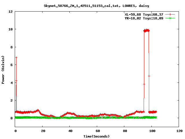
Task: Click the y-axis tick label 12
Action: (10, 12)
